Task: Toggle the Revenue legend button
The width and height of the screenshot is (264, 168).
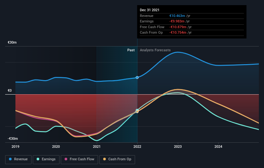Action: point(18,159)
